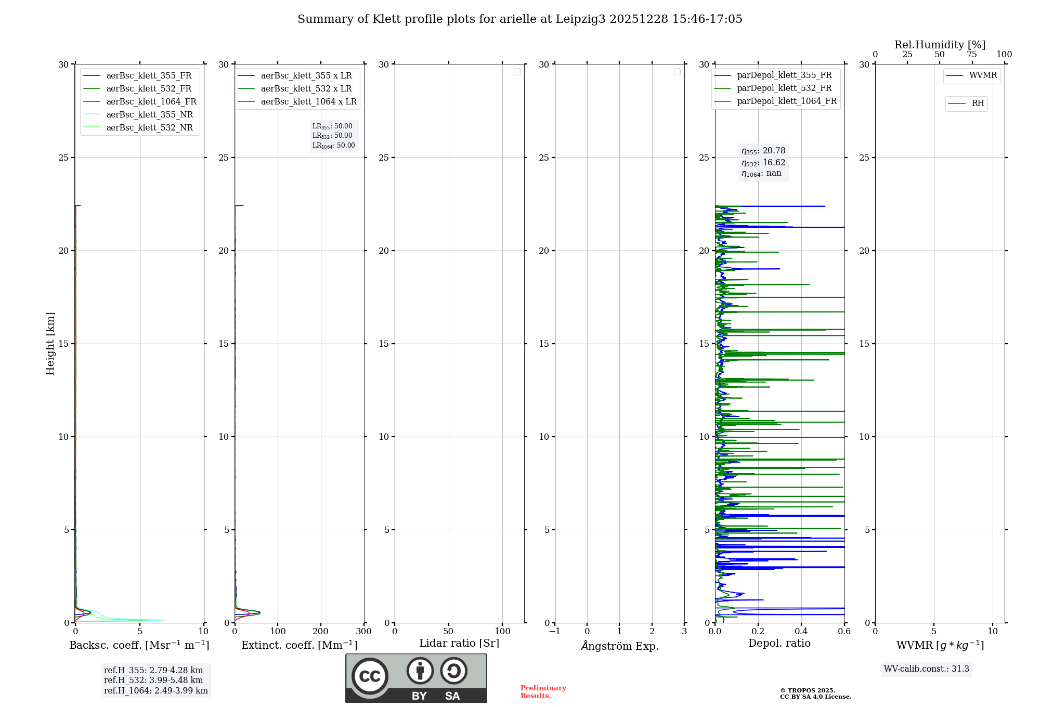
Task: Click the aerBsc_klett_532 x LR legend entry
Action: tap(306, 89)
